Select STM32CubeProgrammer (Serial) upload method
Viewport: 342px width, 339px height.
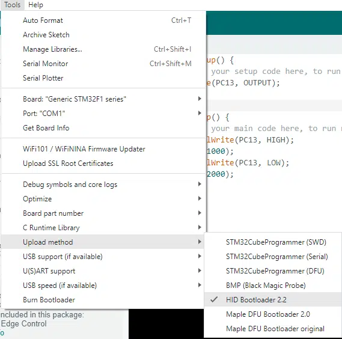tap(273, 256)
